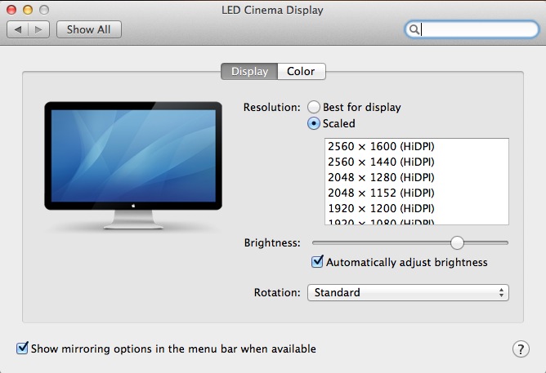
Task: Select the Display tab
Action: (249, 71)
